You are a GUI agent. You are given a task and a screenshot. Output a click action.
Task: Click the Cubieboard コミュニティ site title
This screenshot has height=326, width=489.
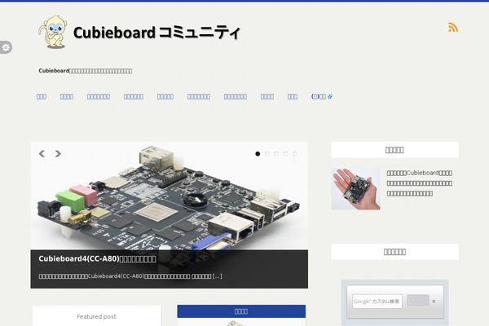156,33
